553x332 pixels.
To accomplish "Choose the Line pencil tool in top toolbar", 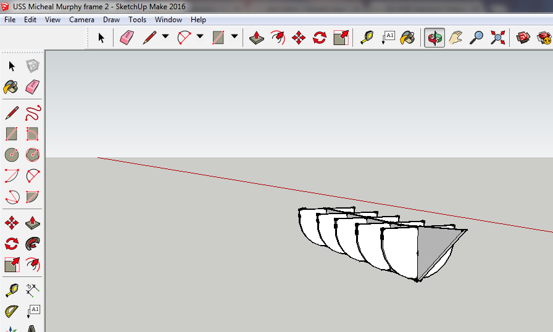I will [x=149, y=38].
